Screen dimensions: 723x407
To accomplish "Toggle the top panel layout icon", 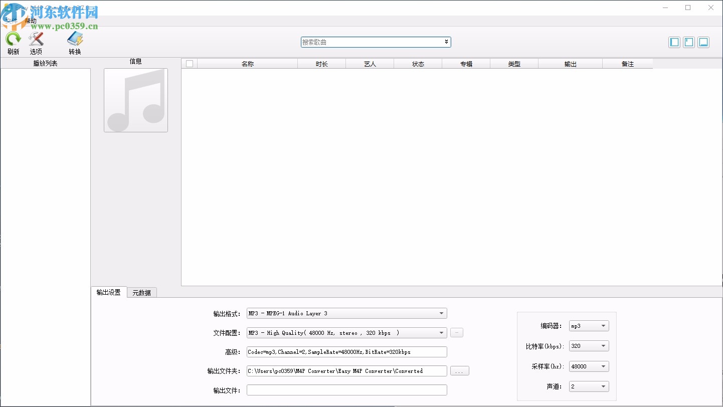I will (x=688, y=42).
